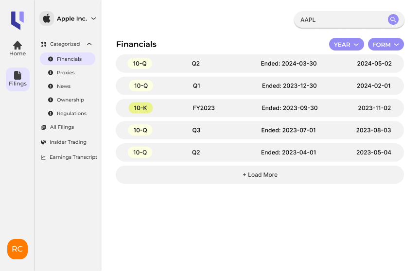Open 10-Q filing ended 2023-04-01
The height and width of the screenshot is (271, 420).
coord(260,152)
